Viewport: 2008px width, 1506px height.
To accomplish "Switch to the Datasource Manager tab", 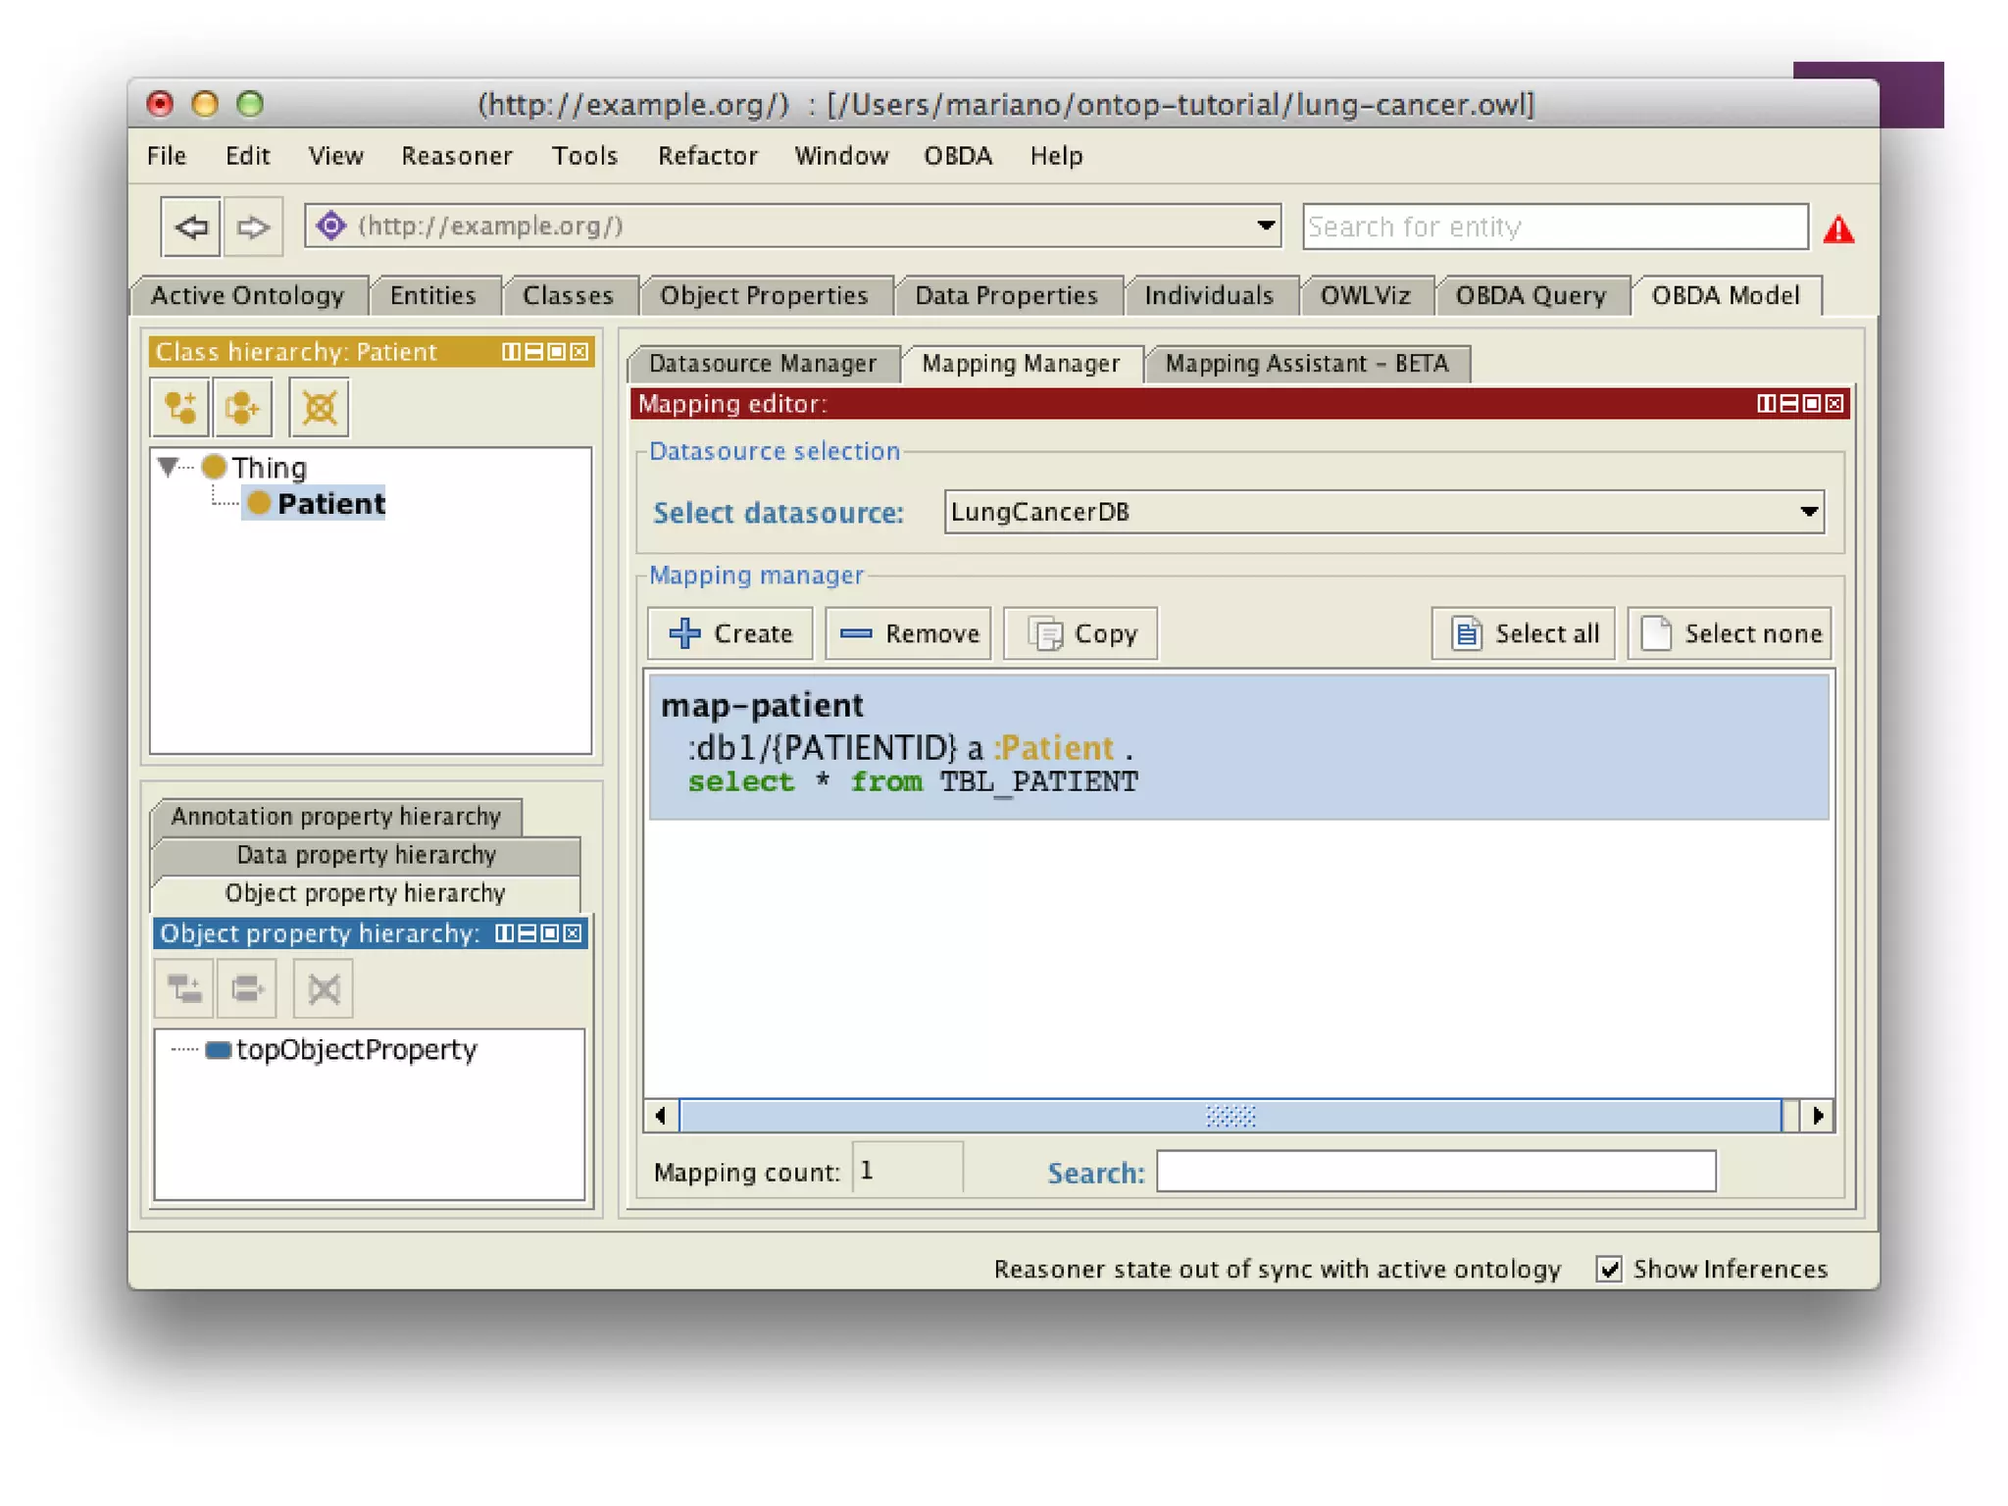I will (762, 364).
